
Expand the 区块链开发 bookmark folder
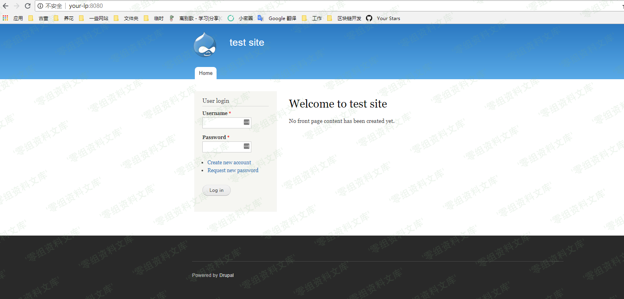344,18
